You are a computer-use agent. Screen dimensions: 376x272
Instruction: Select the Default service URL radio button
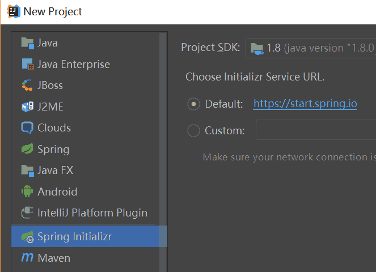(193, 104)
